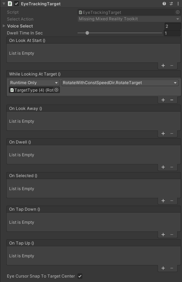The width and height of the screenshot is (182, 282).
Task: Collapse the EyeTrackingTarget component foldout
Action: click(4, 4)
